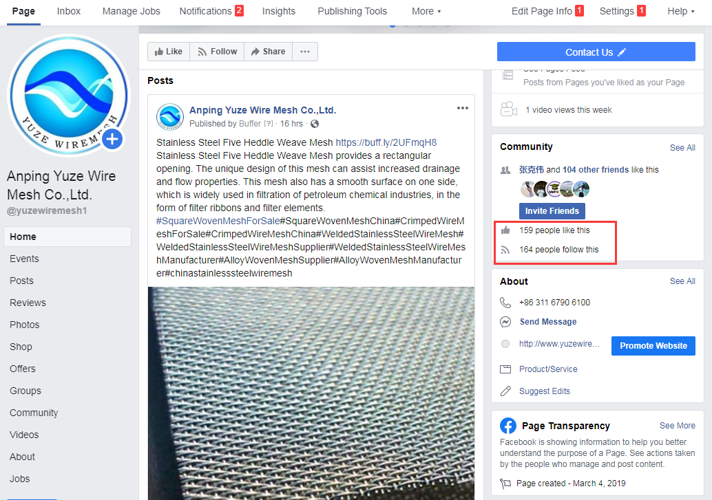Click the Promote Website button

pyautogui.click(x=653, y=346)
